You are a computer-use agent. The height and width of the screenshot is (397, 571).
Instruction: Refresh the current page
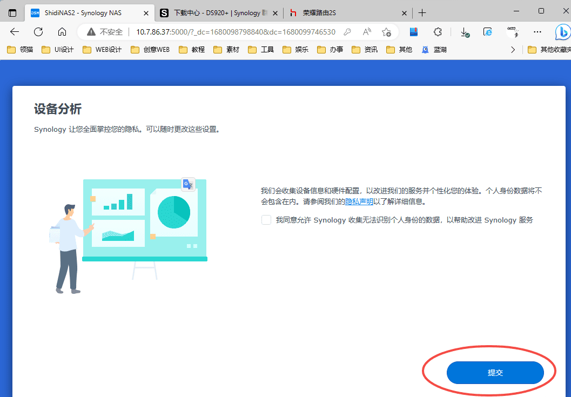click(x=38, y=32)
